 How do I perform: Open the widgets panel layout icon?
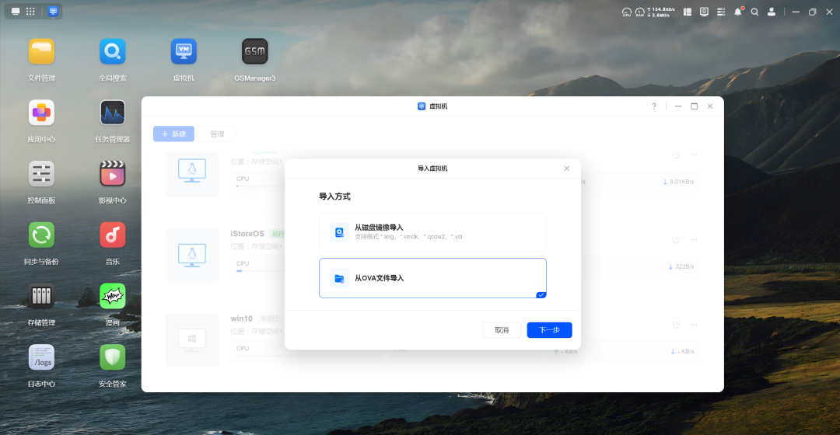(x=688, y=12)
